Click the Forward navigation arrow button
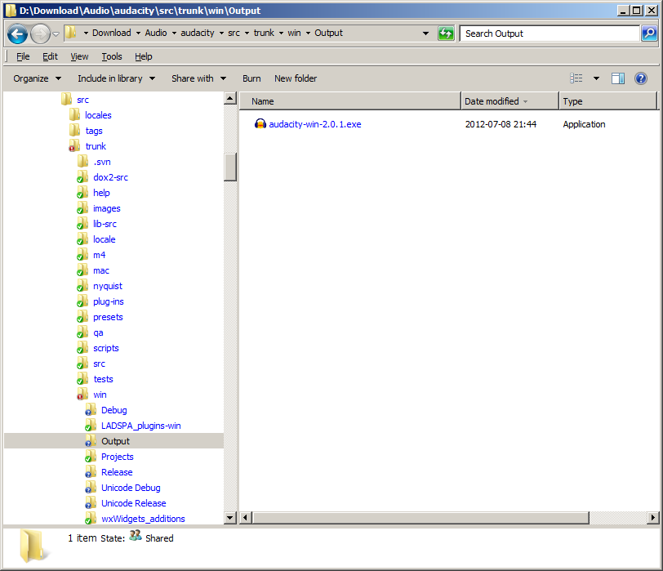Viewport: 663px width, 571px height. [x=41, y=33]
